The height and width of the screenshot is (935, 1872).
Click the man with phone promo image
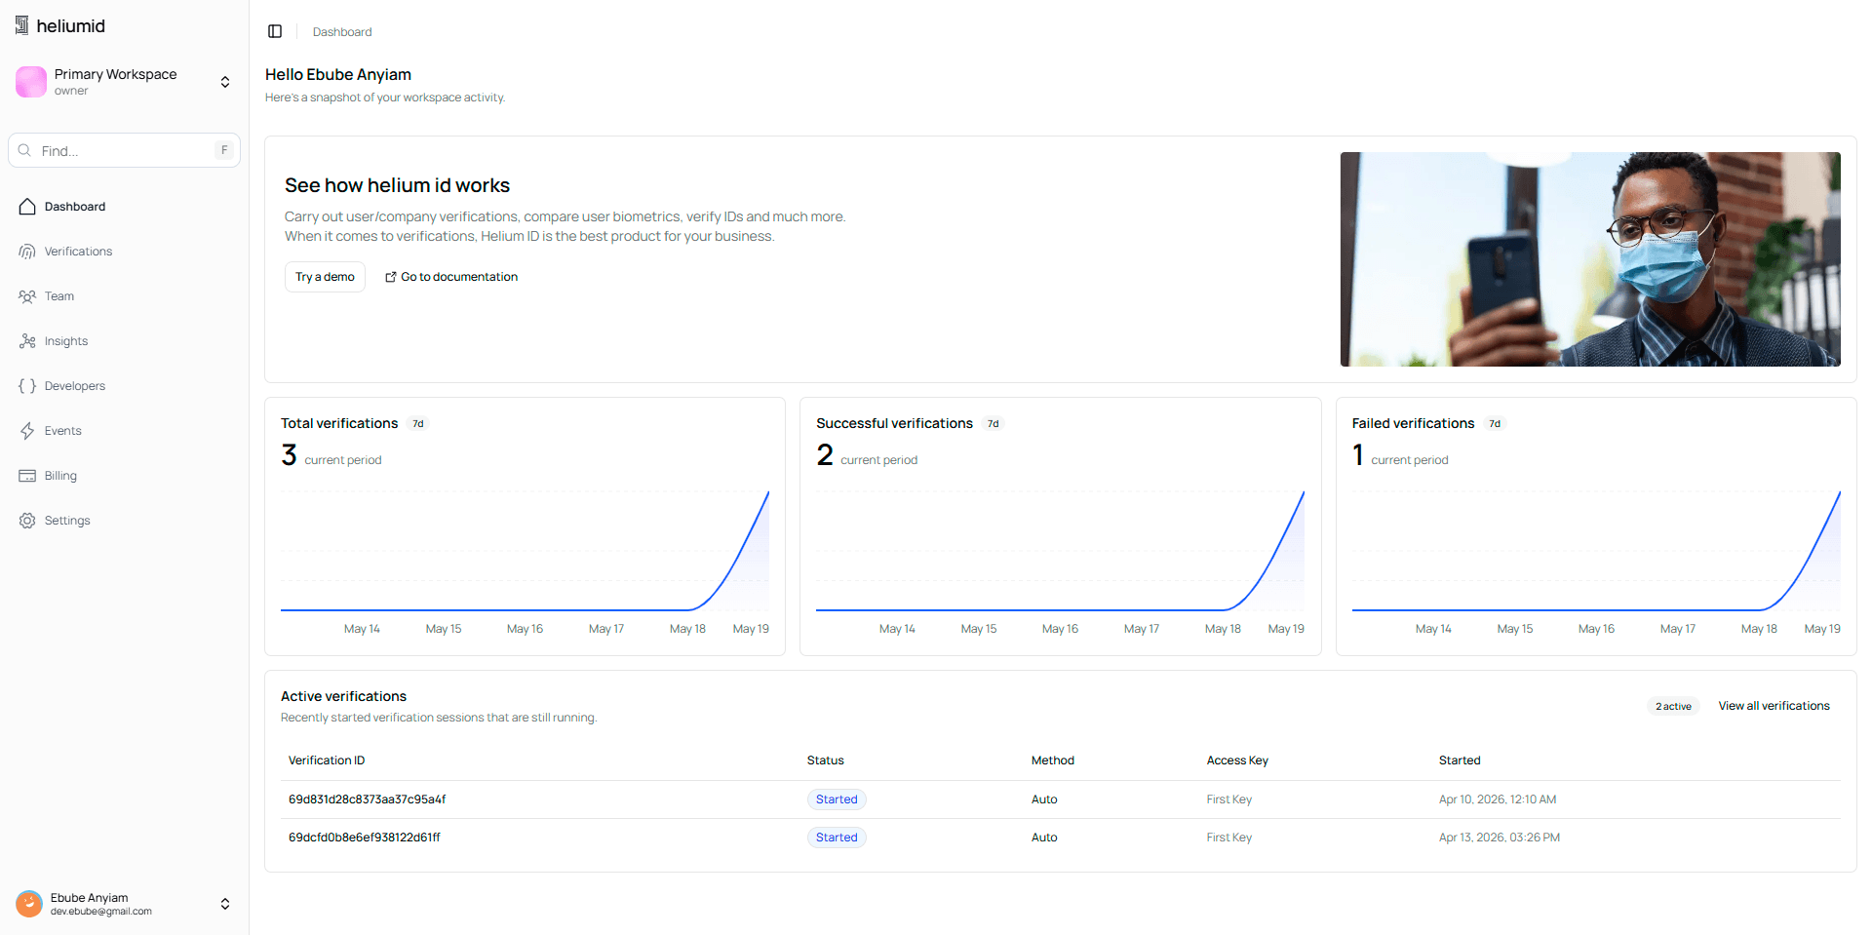click(x=1590, y=259)
